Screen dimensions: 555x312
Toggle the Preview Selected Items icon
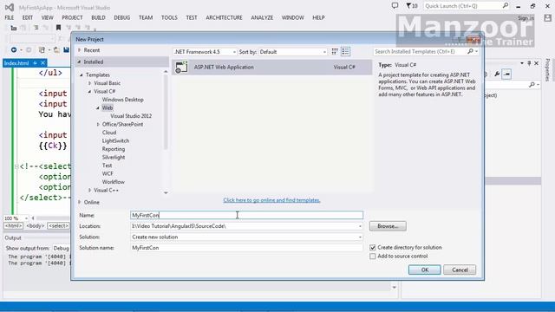[506, 74]
